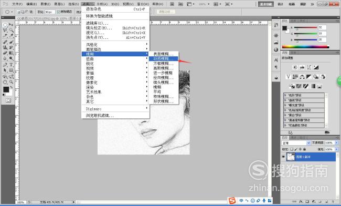341x206 pixels.
Task: Click the feather (羽化) input field
Action: (50, 12)
